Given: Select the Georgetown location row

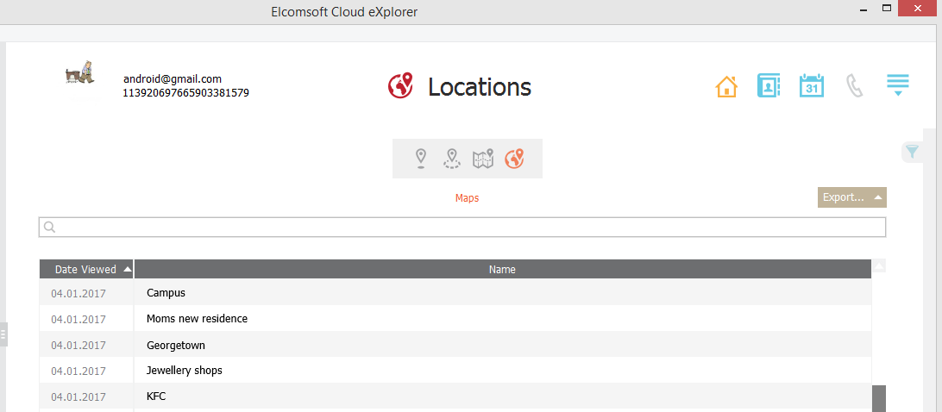Looking at the screenshot, I should pyautogui.click(x=176, y=345).
